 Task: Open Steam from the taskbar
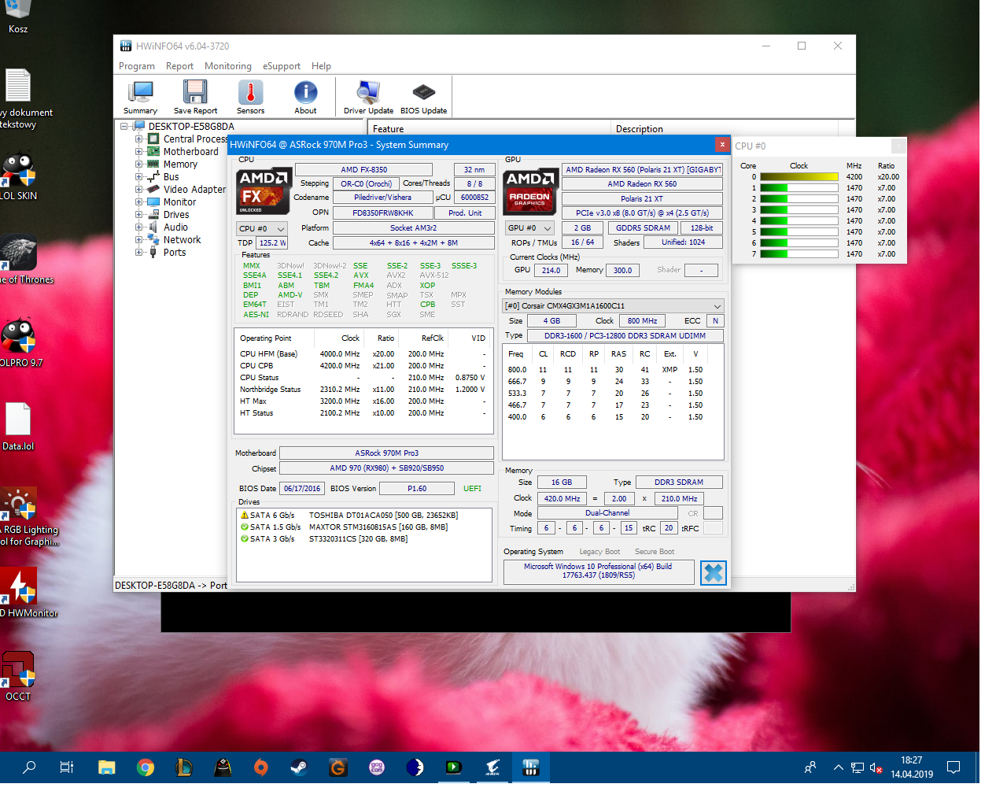click(x=299, y=767)
